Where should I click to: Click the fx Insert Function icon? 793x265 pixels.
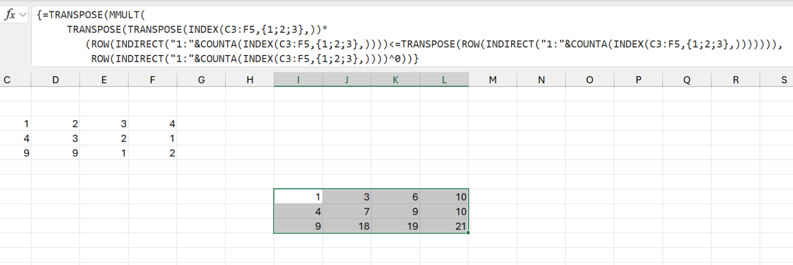click(x=10, y=15)
